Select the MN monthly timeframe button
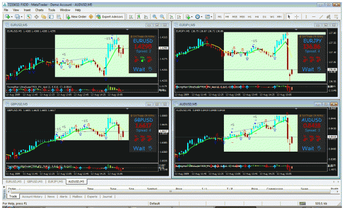 point(279,17)
